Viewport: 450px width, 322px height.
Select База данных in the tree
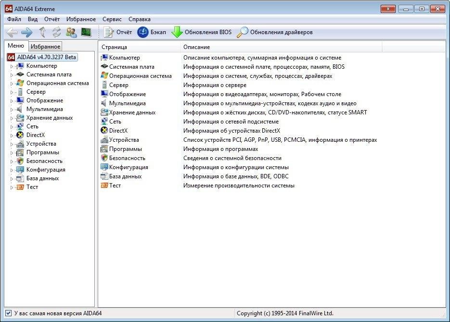click(42, 178)
